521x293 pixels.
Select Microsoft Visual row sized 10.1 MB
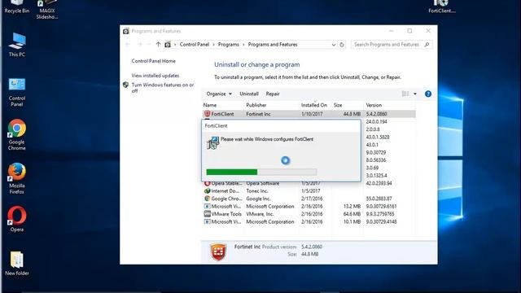(x=309, y=221)
